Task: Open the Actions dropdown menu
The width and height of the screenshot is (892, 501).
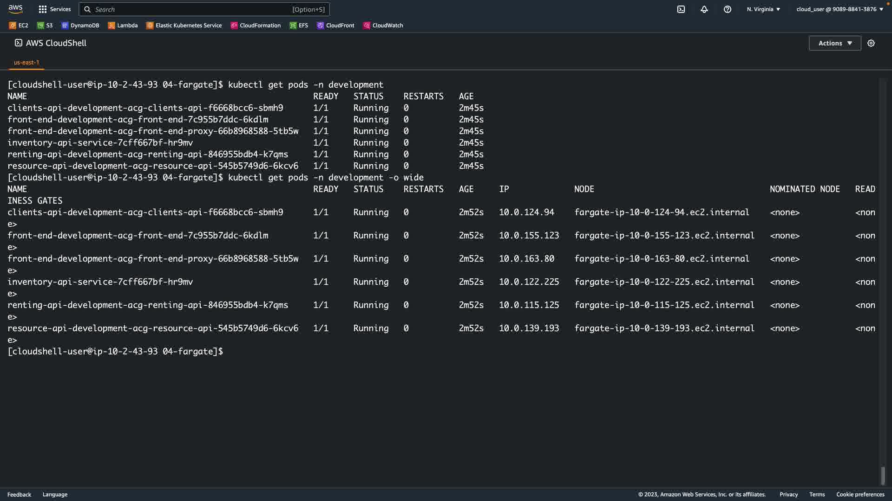Action: 835,43
